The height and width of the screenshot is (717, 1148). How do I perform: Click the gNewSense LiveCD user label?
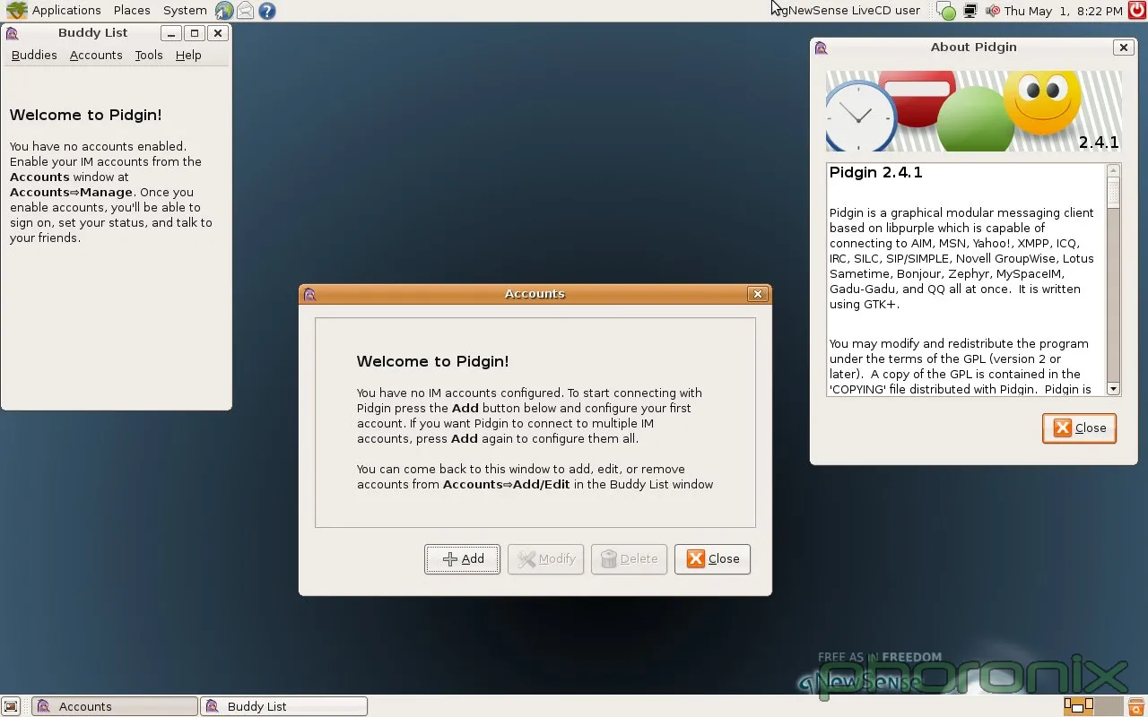point(849,11)
